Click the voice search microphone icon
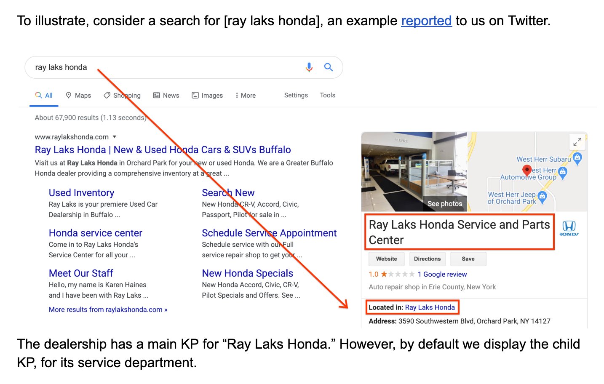Image resolution: width=604 pixels, height=384 pixels. tap(309, 67)
